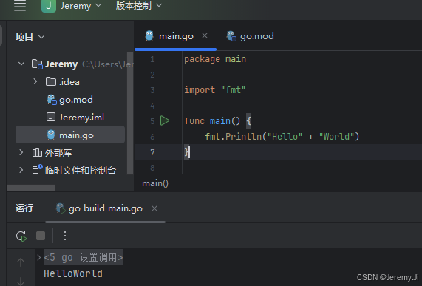Viewport: 422px width, 286px height.
Task: Close the main.go editor tab
Action: pyautogui.click(x=205, y=35)
